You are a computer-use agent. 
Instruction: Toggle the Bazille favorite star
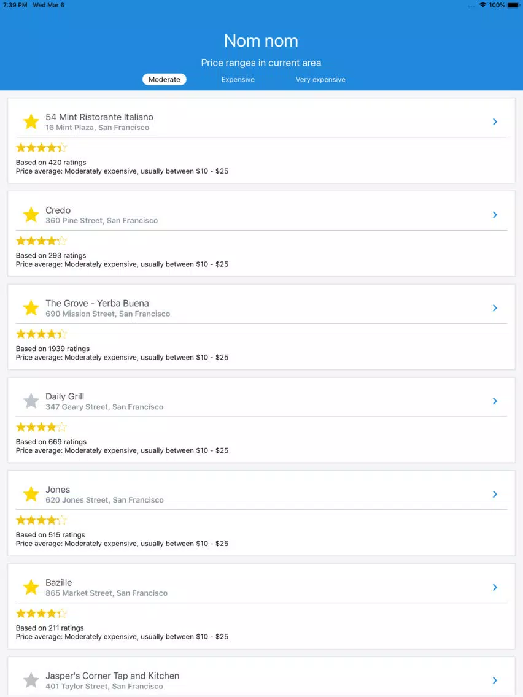pyautogui.click(x=31, y=587)
